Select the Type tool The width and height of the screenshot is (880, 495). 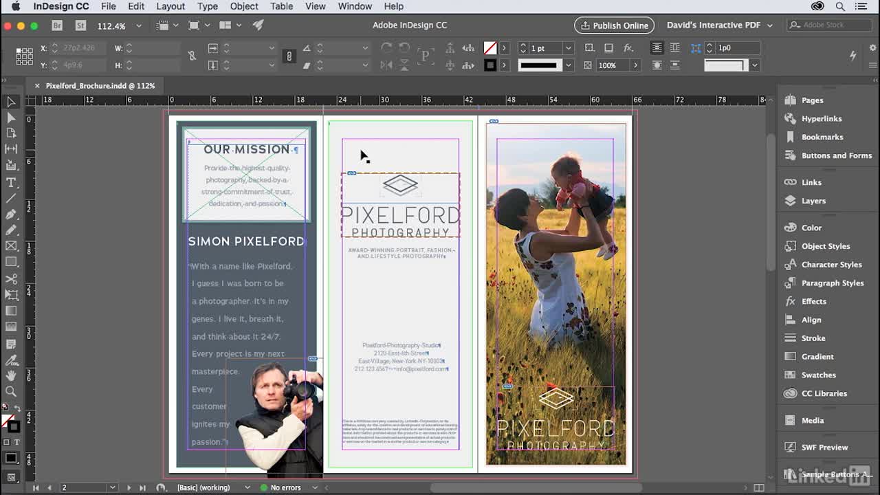click(x=11, y=182)
